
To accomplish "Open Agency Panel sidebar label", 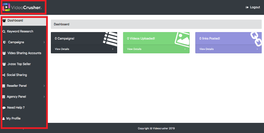I will [16, 97].
